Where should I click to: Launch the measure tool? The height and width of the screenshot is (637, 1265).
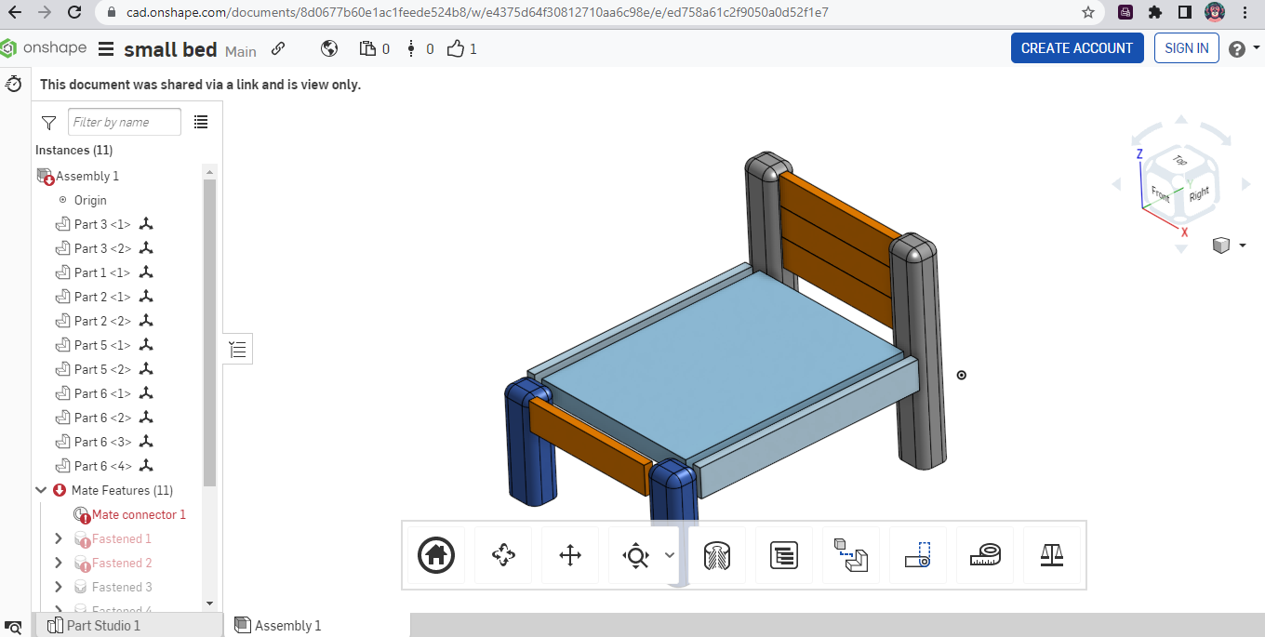coord(985,555)
